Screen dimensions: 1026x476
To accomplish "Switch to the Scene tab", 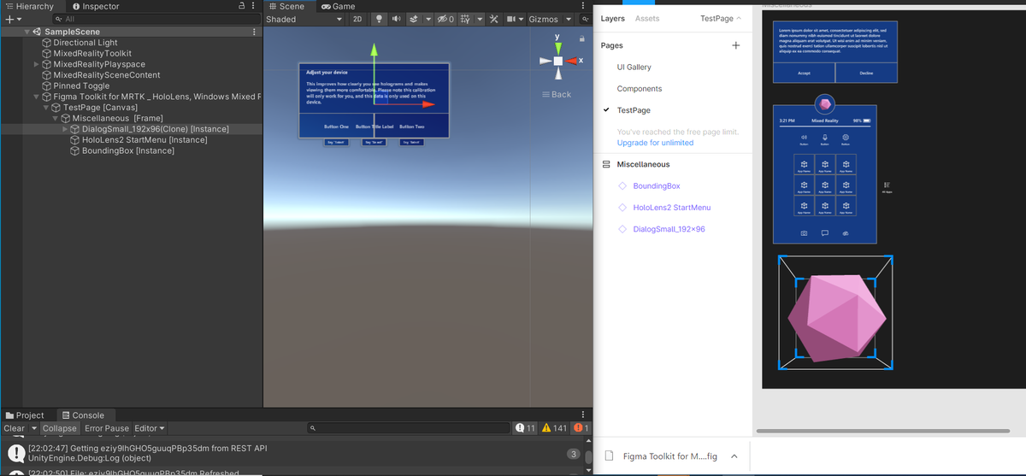I will tap(286, 6).
